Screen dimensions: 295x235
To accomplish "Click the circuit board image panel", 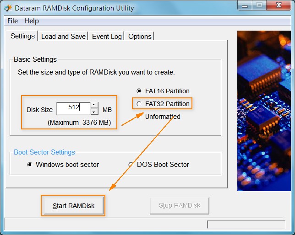I will click(x=264, y=111).
